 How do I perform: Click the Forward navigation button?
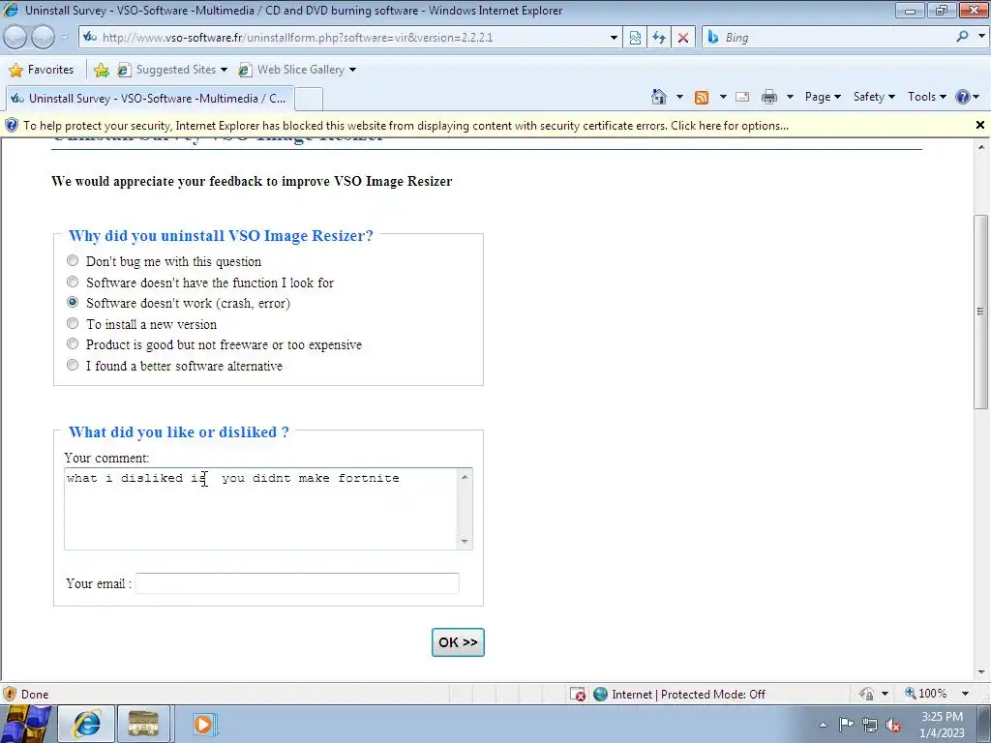[43, 38]
